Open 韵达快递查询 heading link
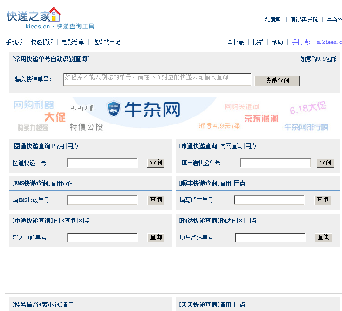The width and height of the screenshot is (342, 311). coord(199,221)
